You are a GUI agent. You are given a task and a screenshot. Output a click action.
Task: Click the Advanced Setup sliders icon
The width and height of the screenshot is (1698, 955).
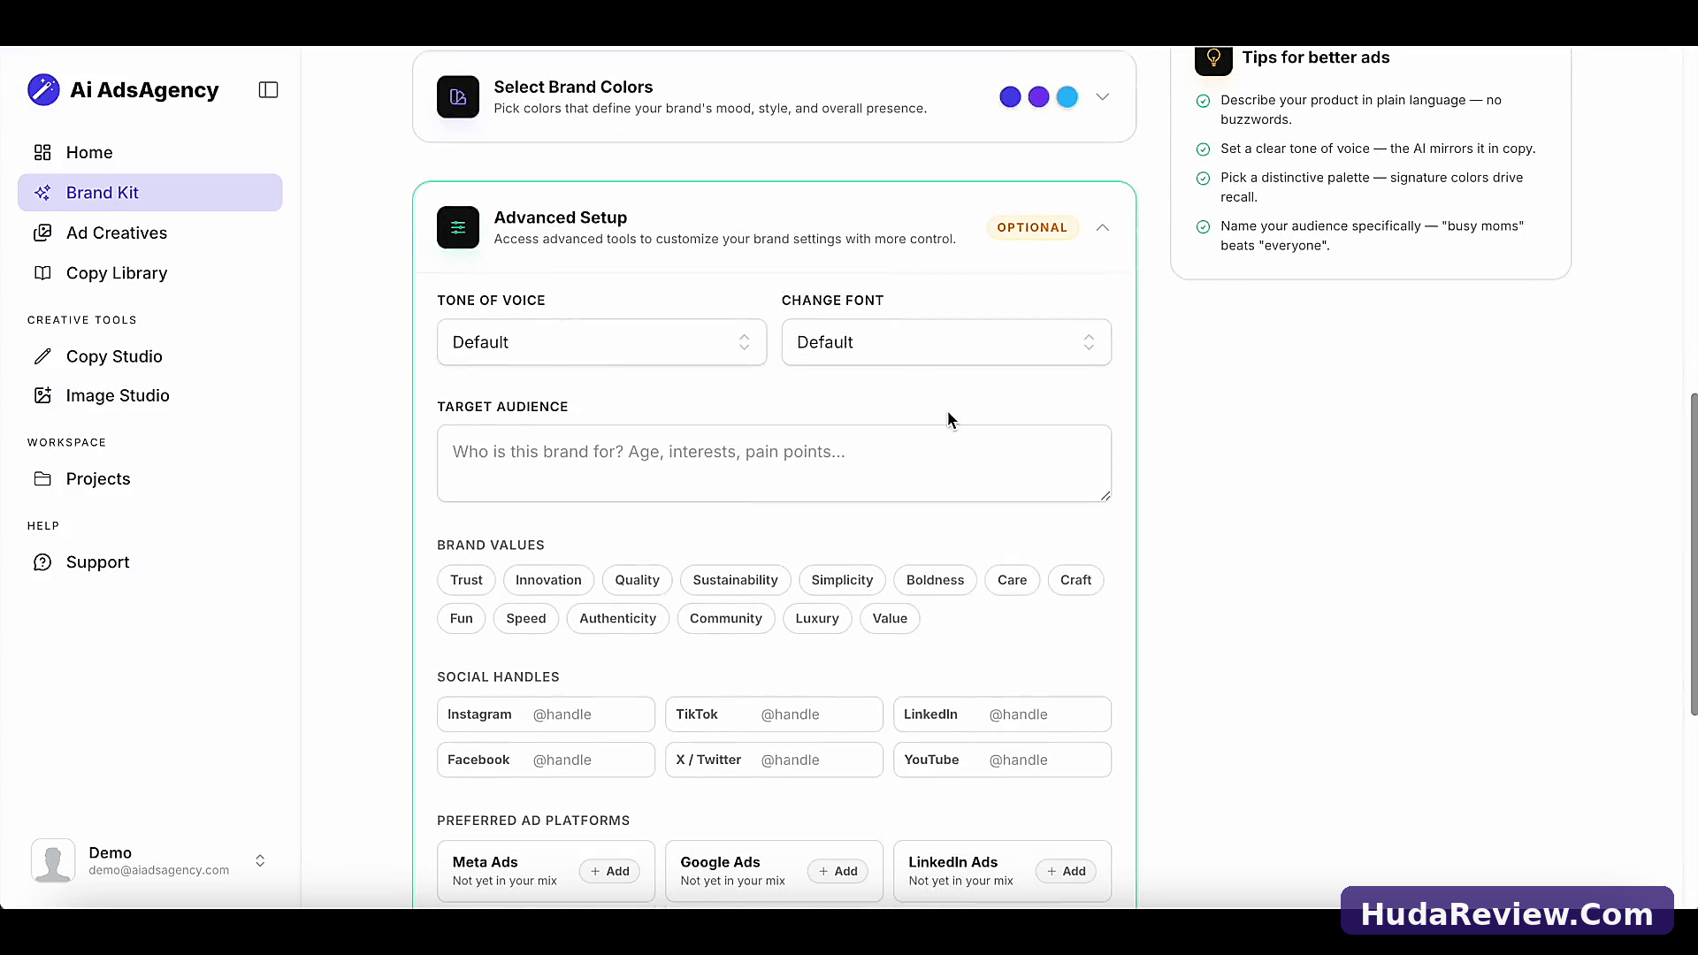458,227
